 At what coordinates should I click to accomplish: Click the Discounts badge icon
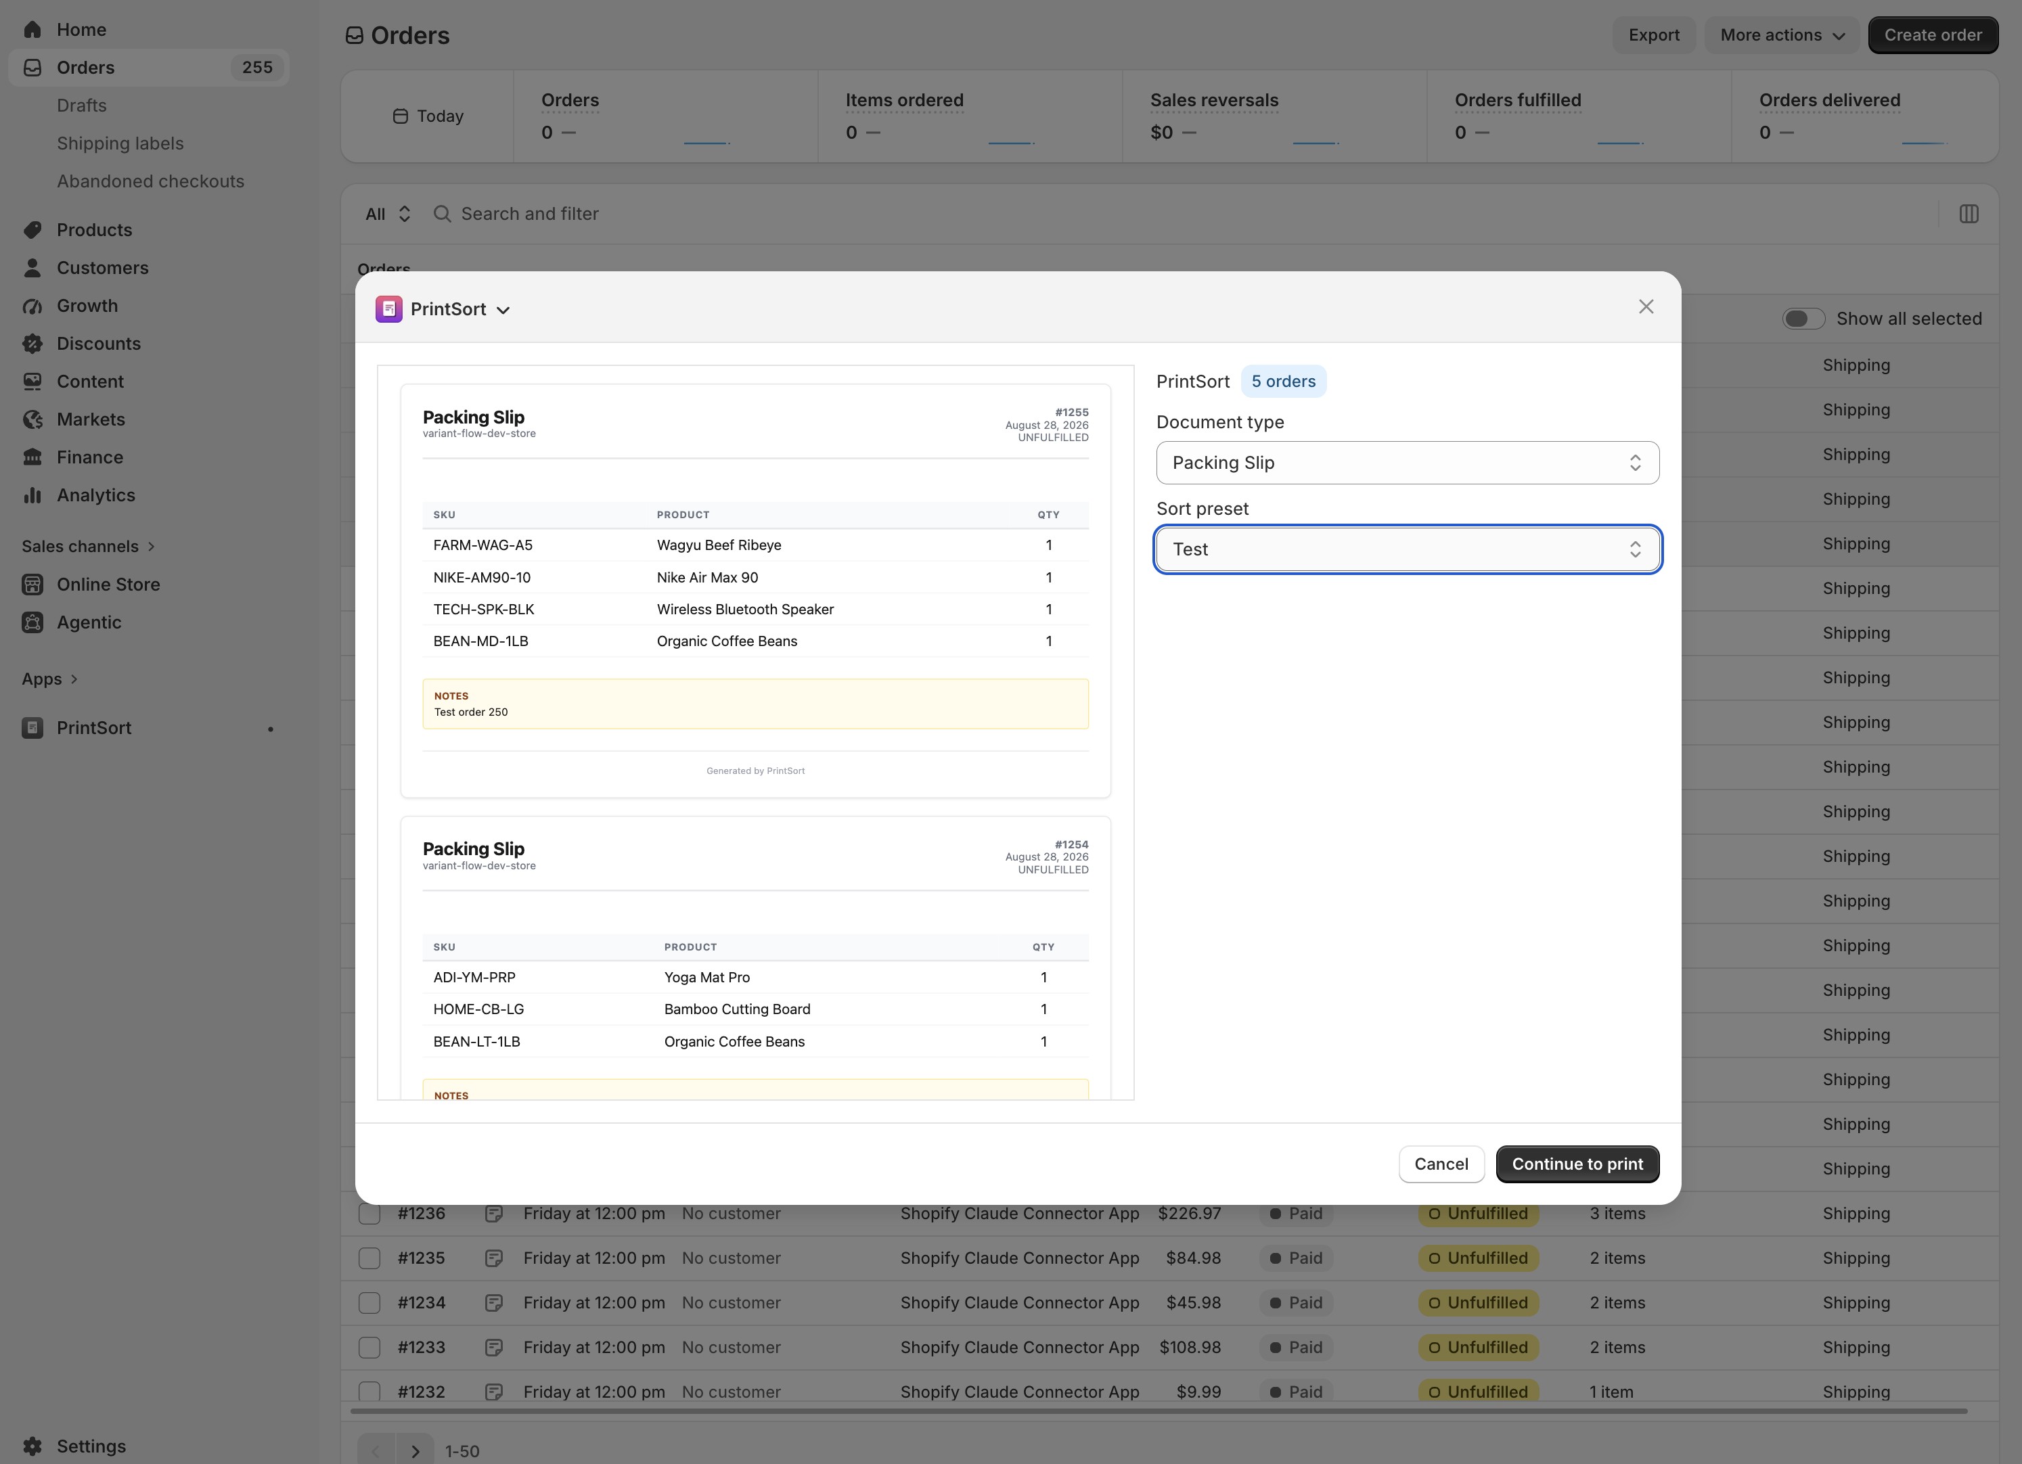point(32,343)
